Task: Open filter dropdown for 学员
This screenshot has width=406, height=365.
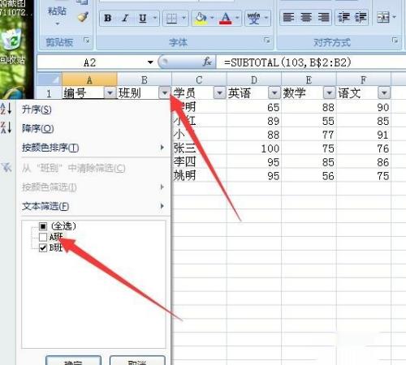Action: click(x=219, y=93)
